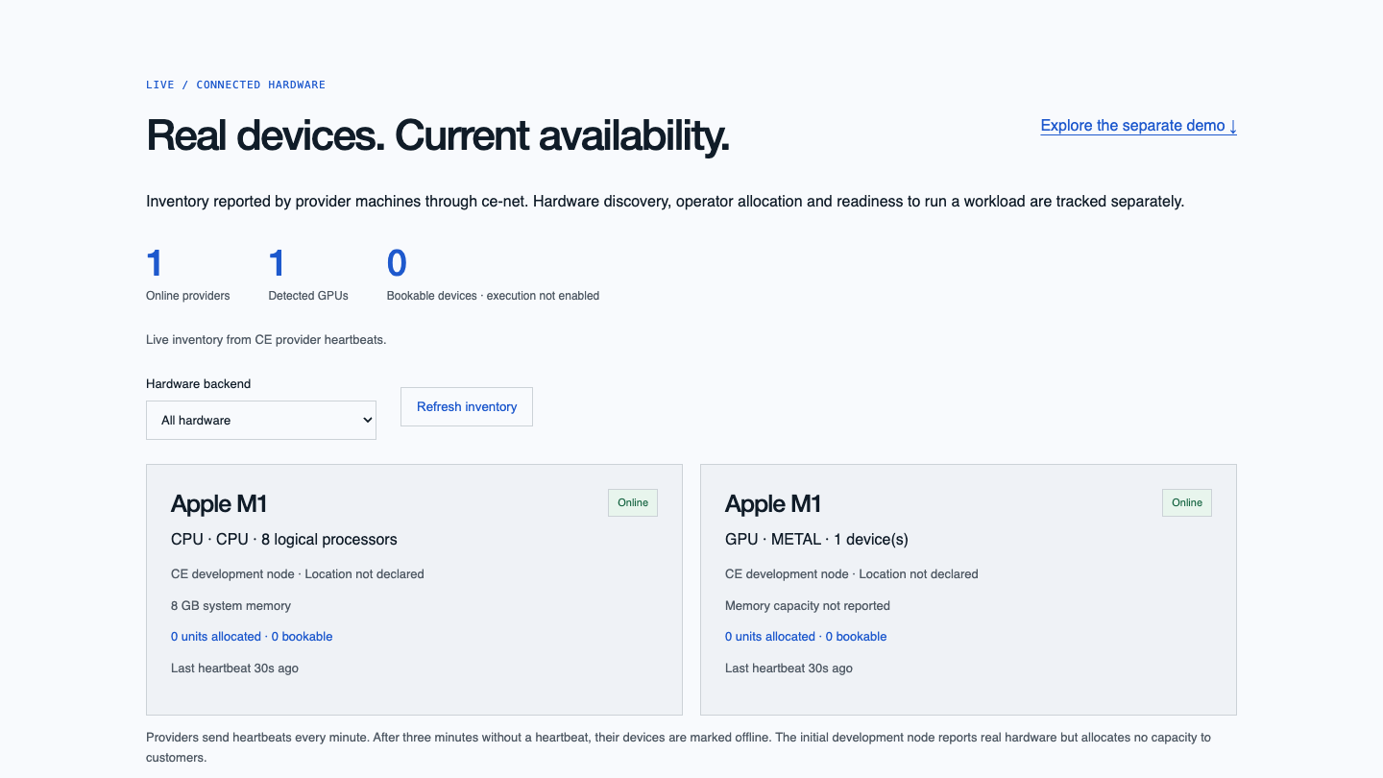The image size is (1383, 778).
Task: Select the "Detected GPUs" label
Action: (x=308, y=296)
